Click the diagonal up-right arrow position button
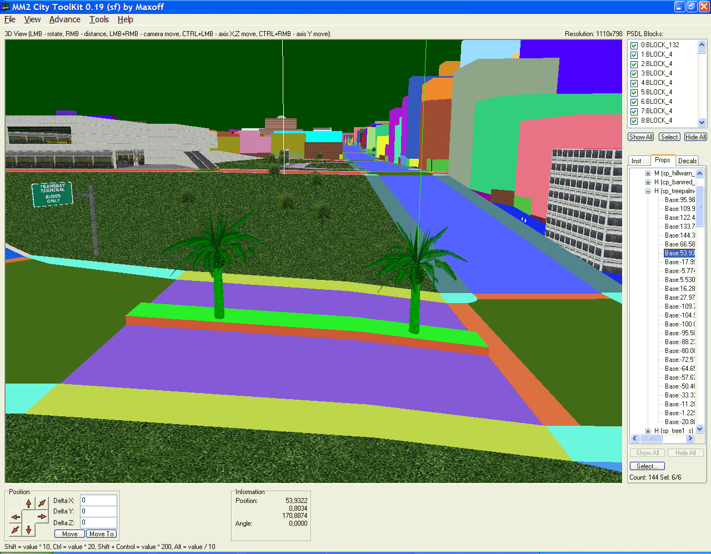The height and width of the screenshot is (554, 711). [42, 503]
